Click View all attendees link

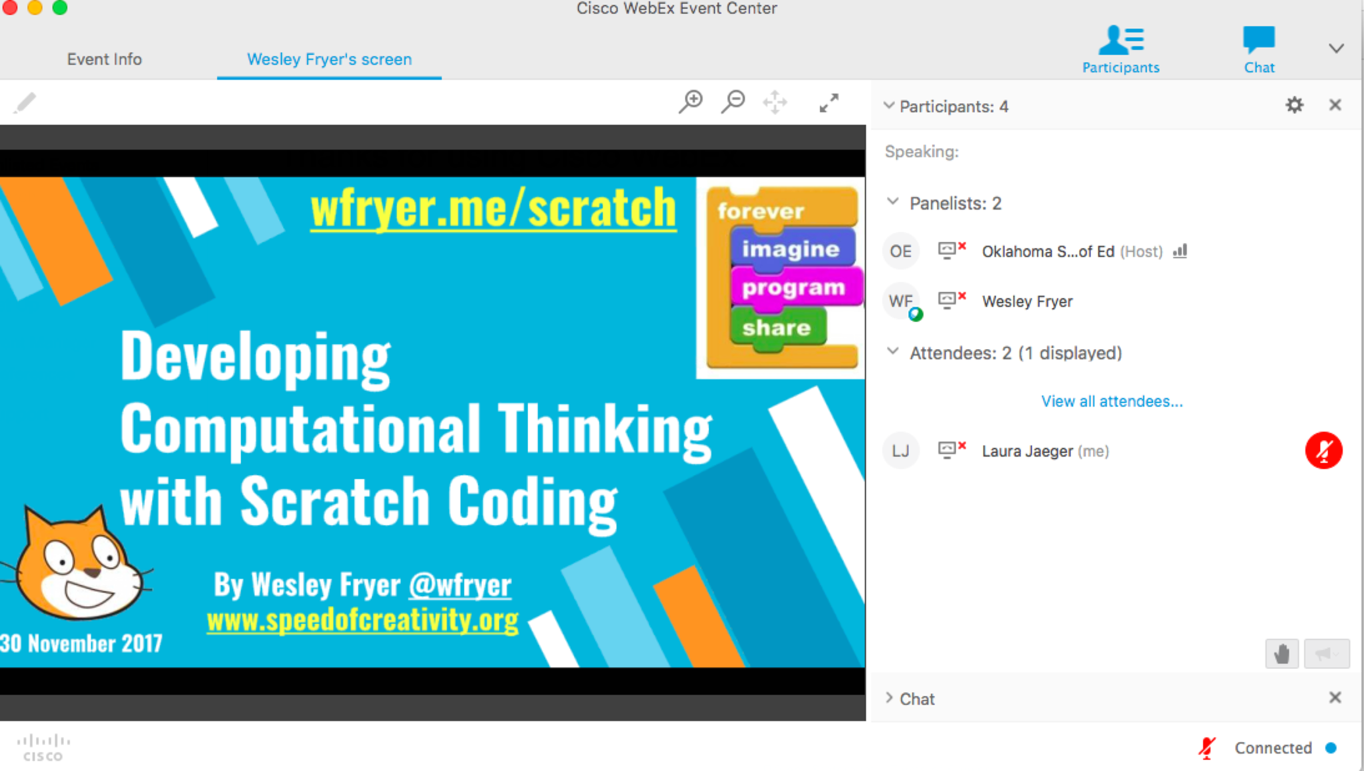pos(1112,401)
